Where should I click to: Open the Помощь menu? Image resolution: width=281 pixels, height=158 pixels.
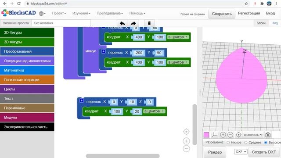137,13
